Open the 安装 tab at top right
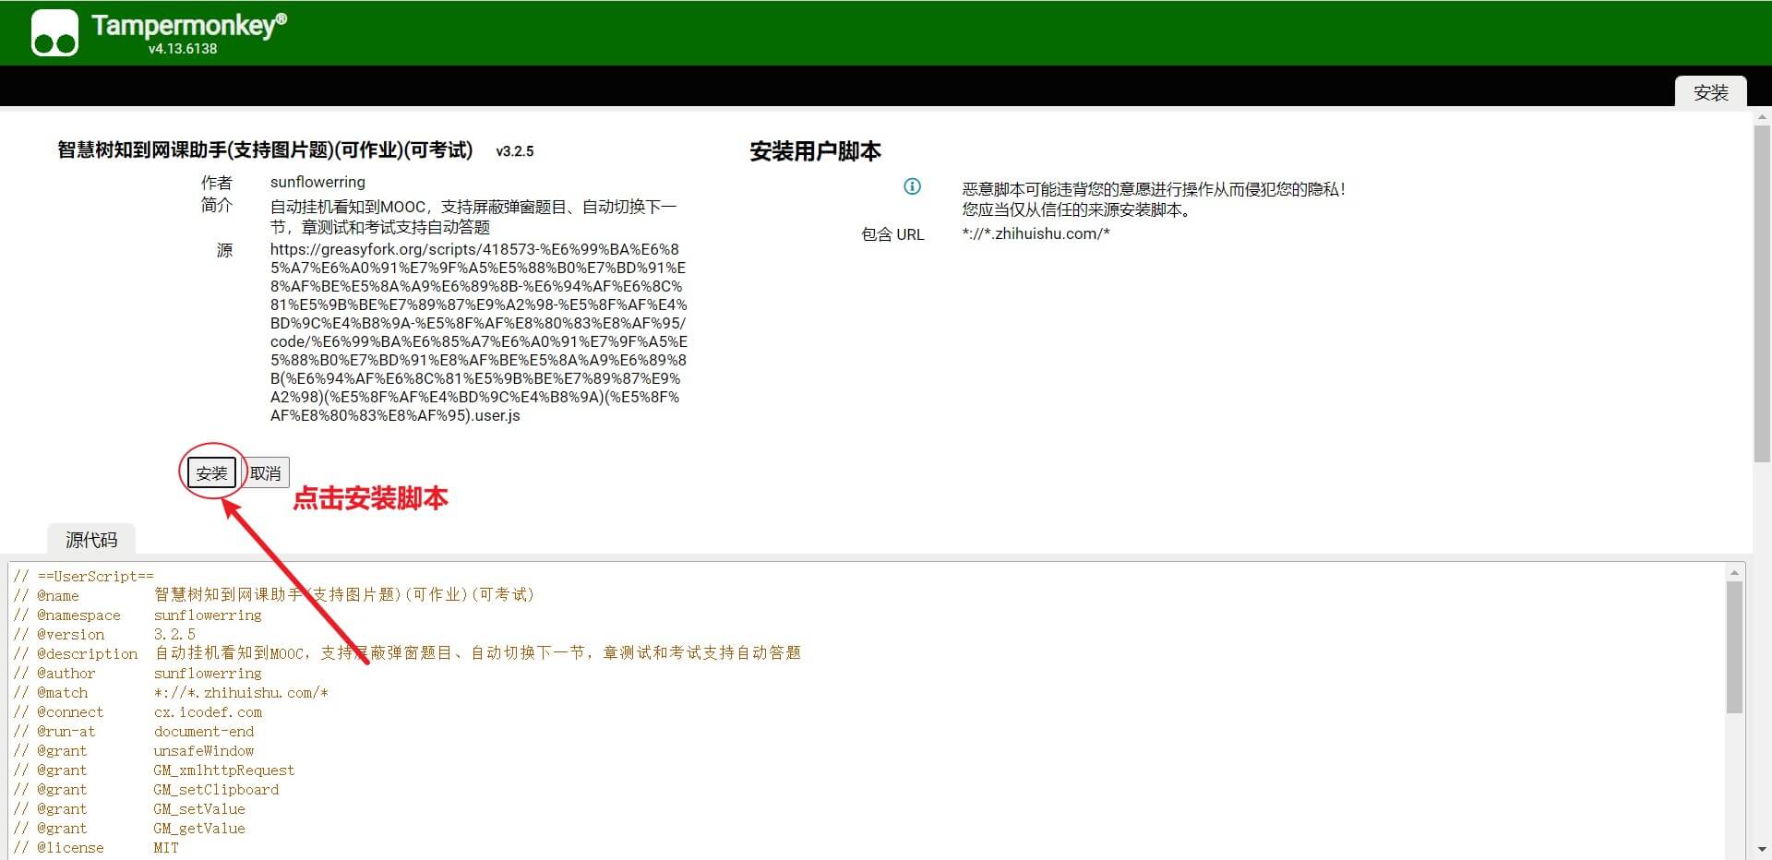 point(1710,92)
